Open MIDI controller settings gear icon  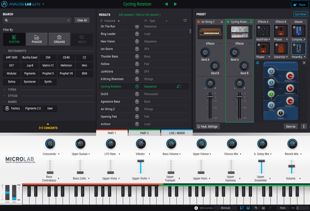click(196, 208)
